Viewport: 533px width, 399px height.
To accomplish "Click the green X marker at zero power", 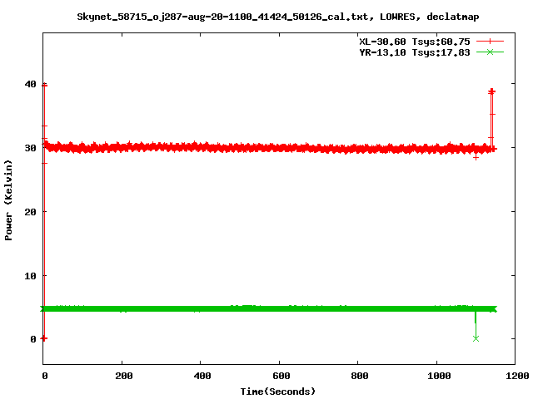I will point(476,338).
